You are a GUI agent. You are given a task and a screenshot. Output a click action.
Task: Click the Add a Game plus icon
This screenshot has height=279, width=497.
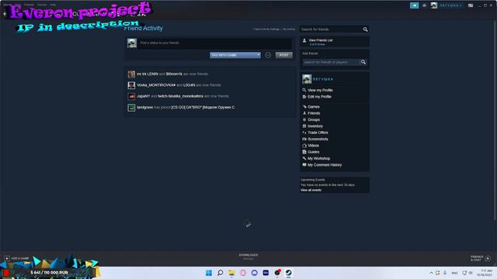[x=7, y=258]
